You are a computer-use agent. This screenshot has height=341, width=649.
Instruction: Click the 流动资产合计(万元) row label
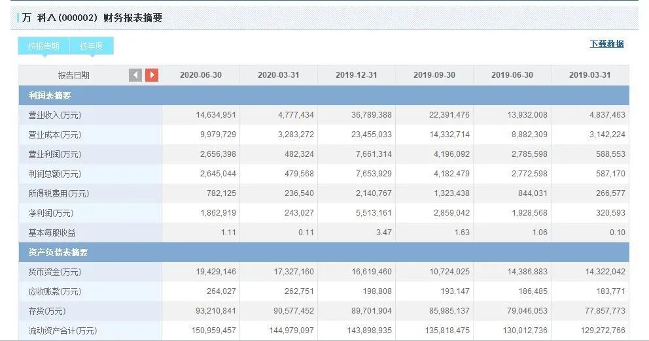(x=63, y=331)
